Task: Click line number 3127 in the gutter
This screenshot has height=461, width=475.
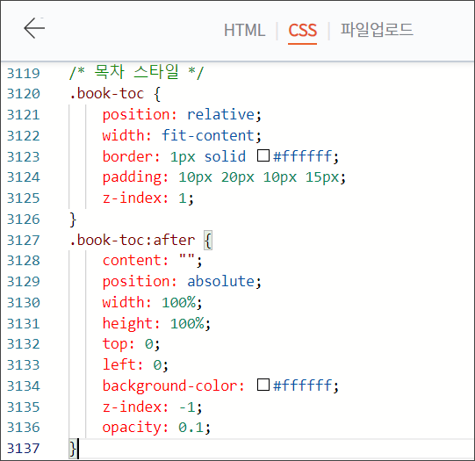Action: (24, 241)
